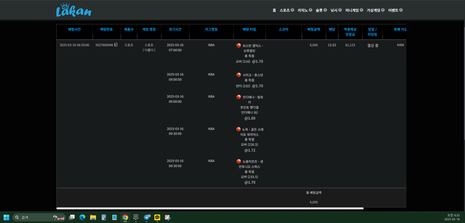Go to 홈 in navigation bar
Image resolution: width=465 pixels, height=223 pixels.
coord(274,10)
